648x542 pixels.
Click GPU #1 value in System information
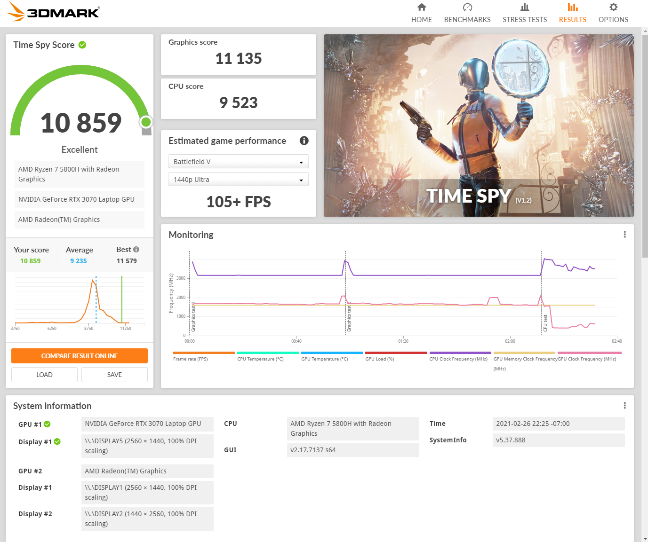(x=147, y=424)
